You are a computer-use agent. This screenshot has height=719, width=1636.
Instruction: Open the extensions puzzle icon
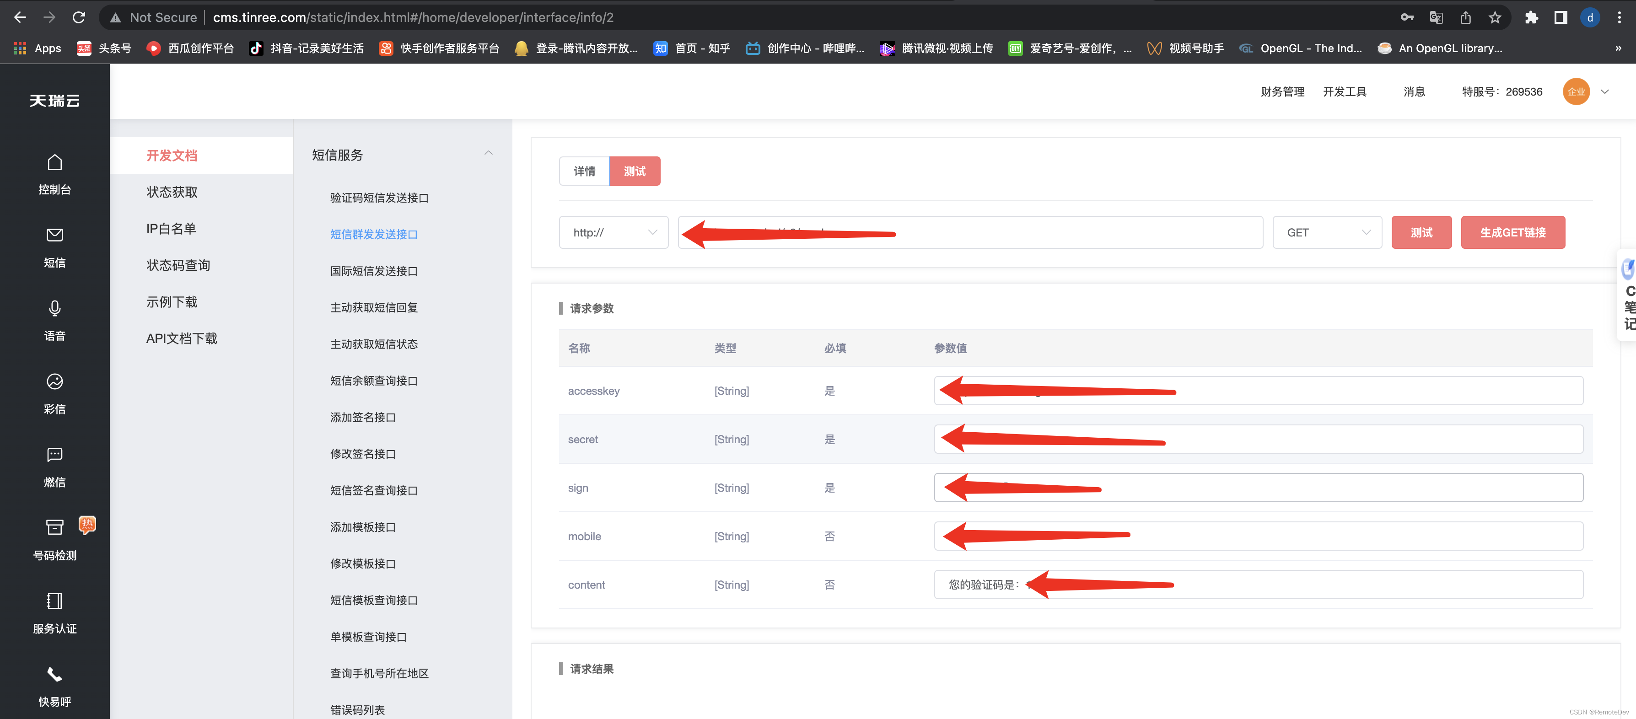click(1531, 18)
